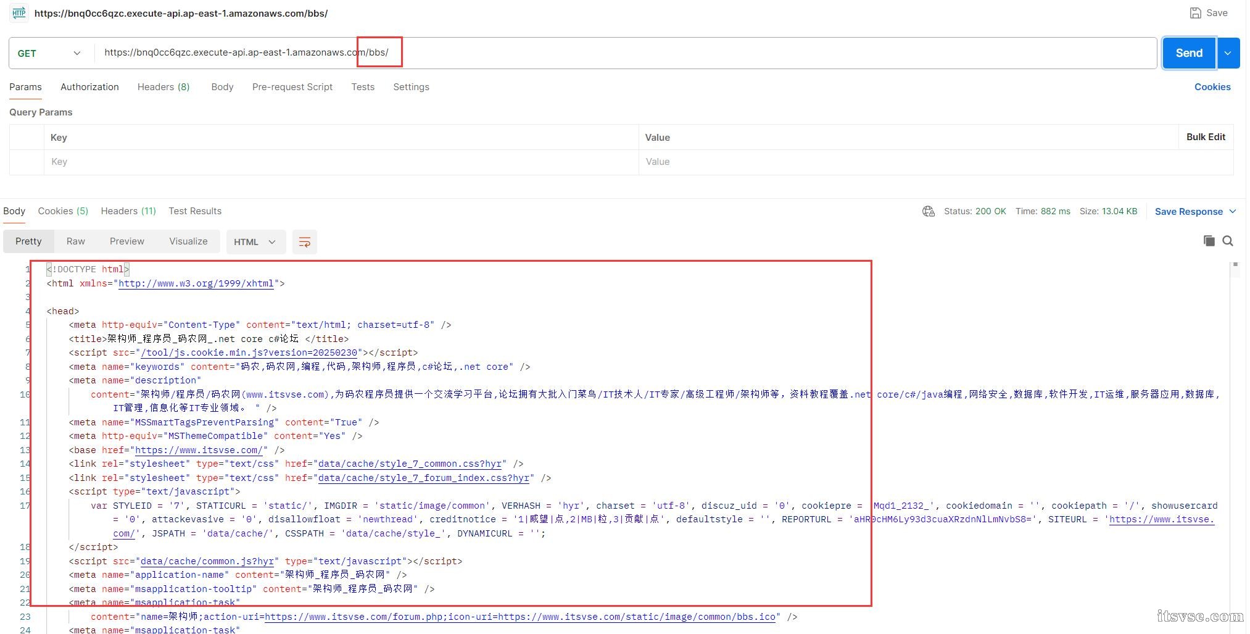This screenshot has height=634, width=1250.
Task: Switch to the Authorization tab
Action: point(89,87)
